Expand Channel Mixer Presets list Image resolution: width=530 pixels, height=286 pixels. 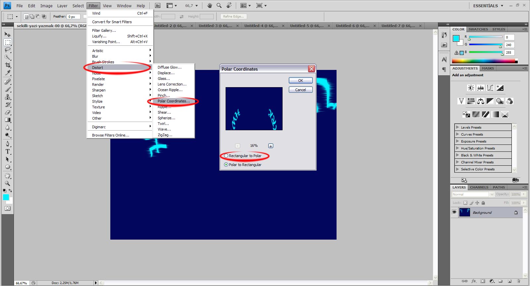coord(457,162)
